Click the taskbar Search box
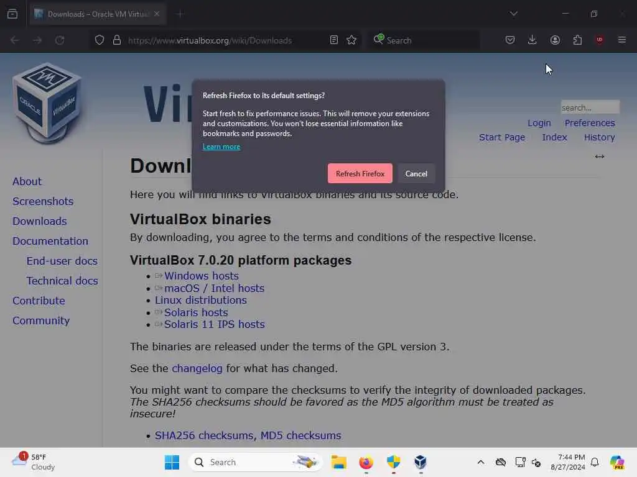The width and height of the screenshot is (637, 477). [x=256, y=462]
